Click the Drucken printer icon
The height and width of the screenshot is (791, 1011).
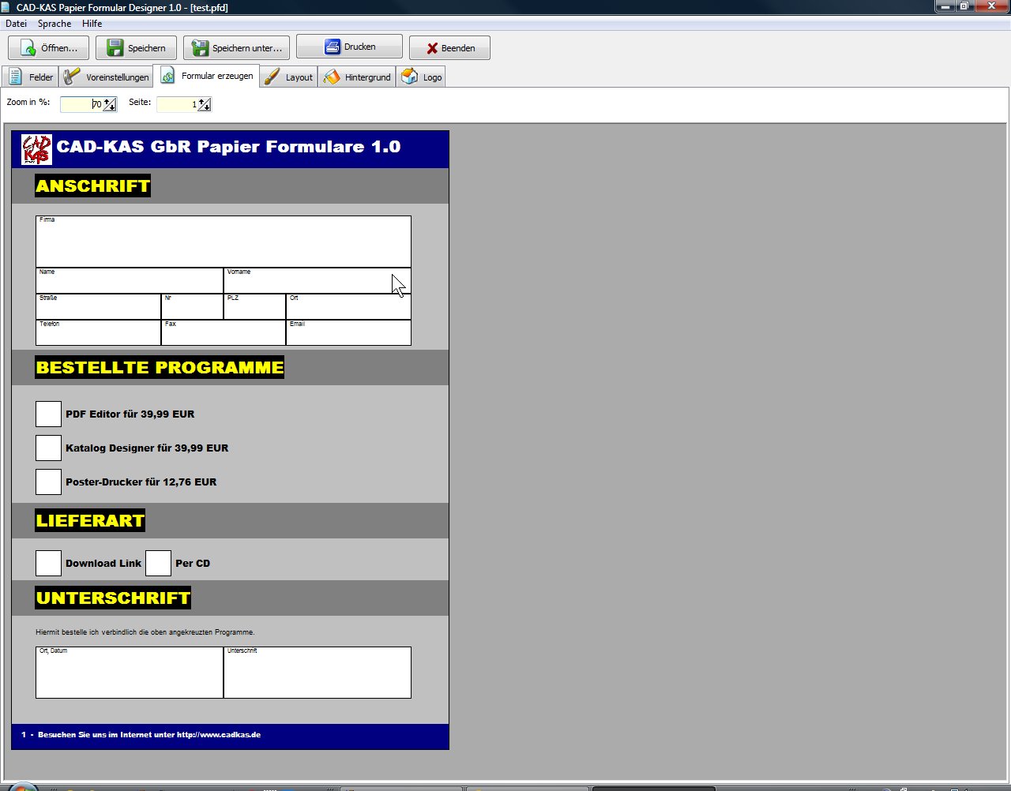pos(333,47)
